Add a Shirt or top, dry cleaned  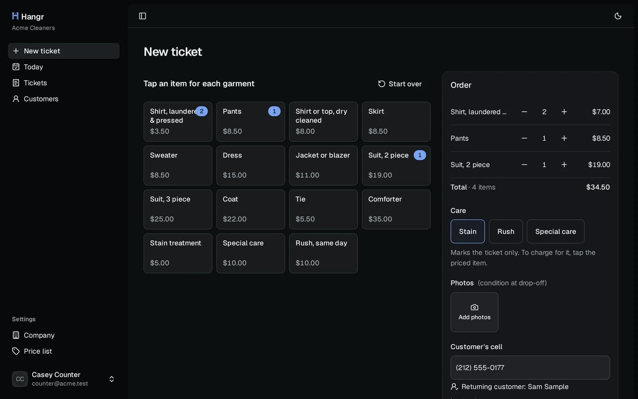[x=323, y=122]
